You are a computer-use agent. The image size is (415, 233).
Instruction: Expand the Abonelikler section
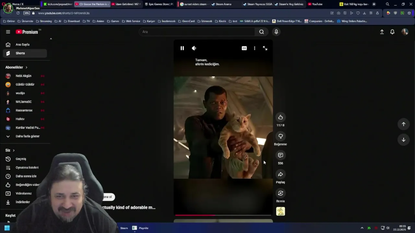17,67
